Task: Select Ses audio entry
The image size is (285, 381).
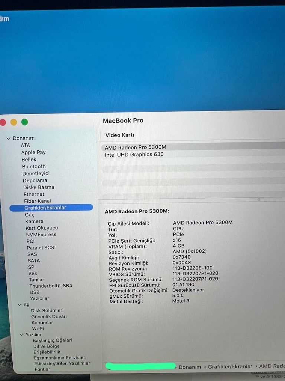Action: (x=33, y=273)
